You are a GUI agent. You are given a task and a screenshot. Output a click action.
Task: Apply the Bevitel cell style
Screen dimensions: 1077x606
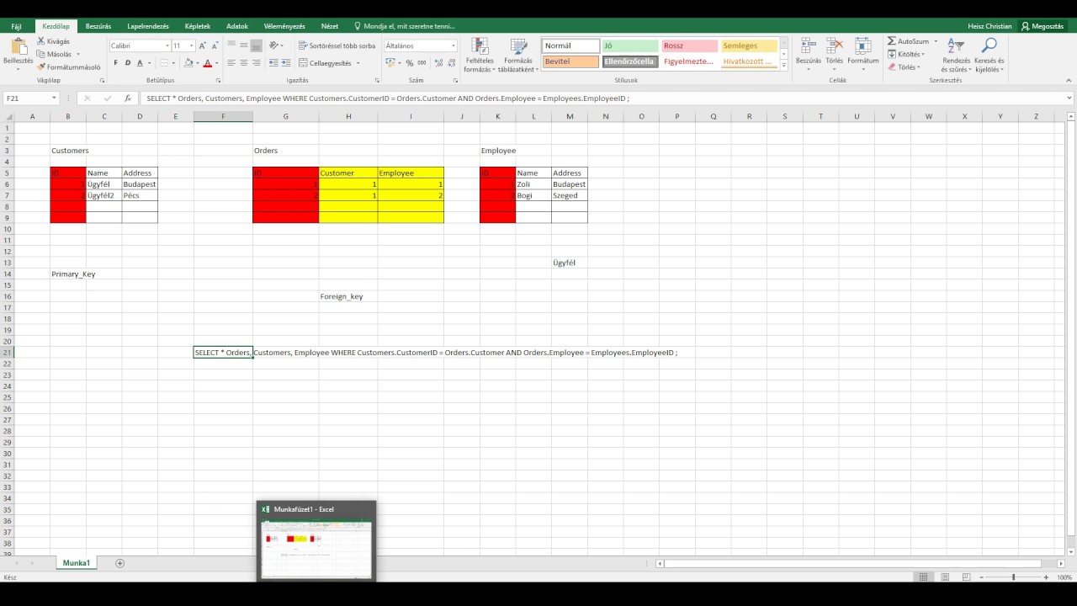click(570, 61)
